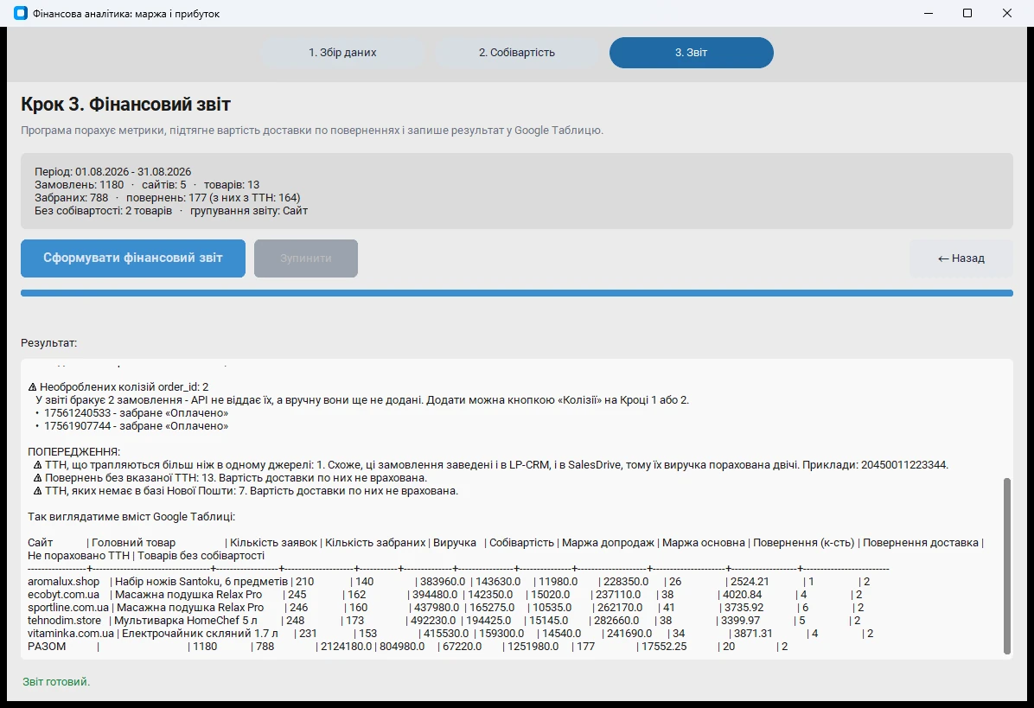Screen dimensions: 1034x708
Task: Click heading 'Крок 3. Фінансовий звіт'
Action: (126, 104)
